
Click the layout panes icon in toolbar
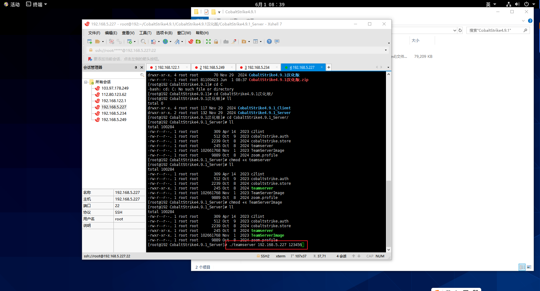[x=256, y=41]
